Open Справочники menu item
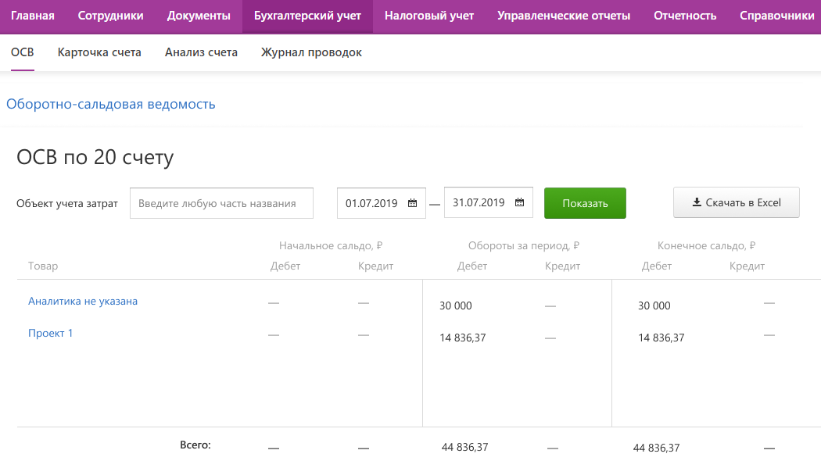 click(x=777, y=16)
